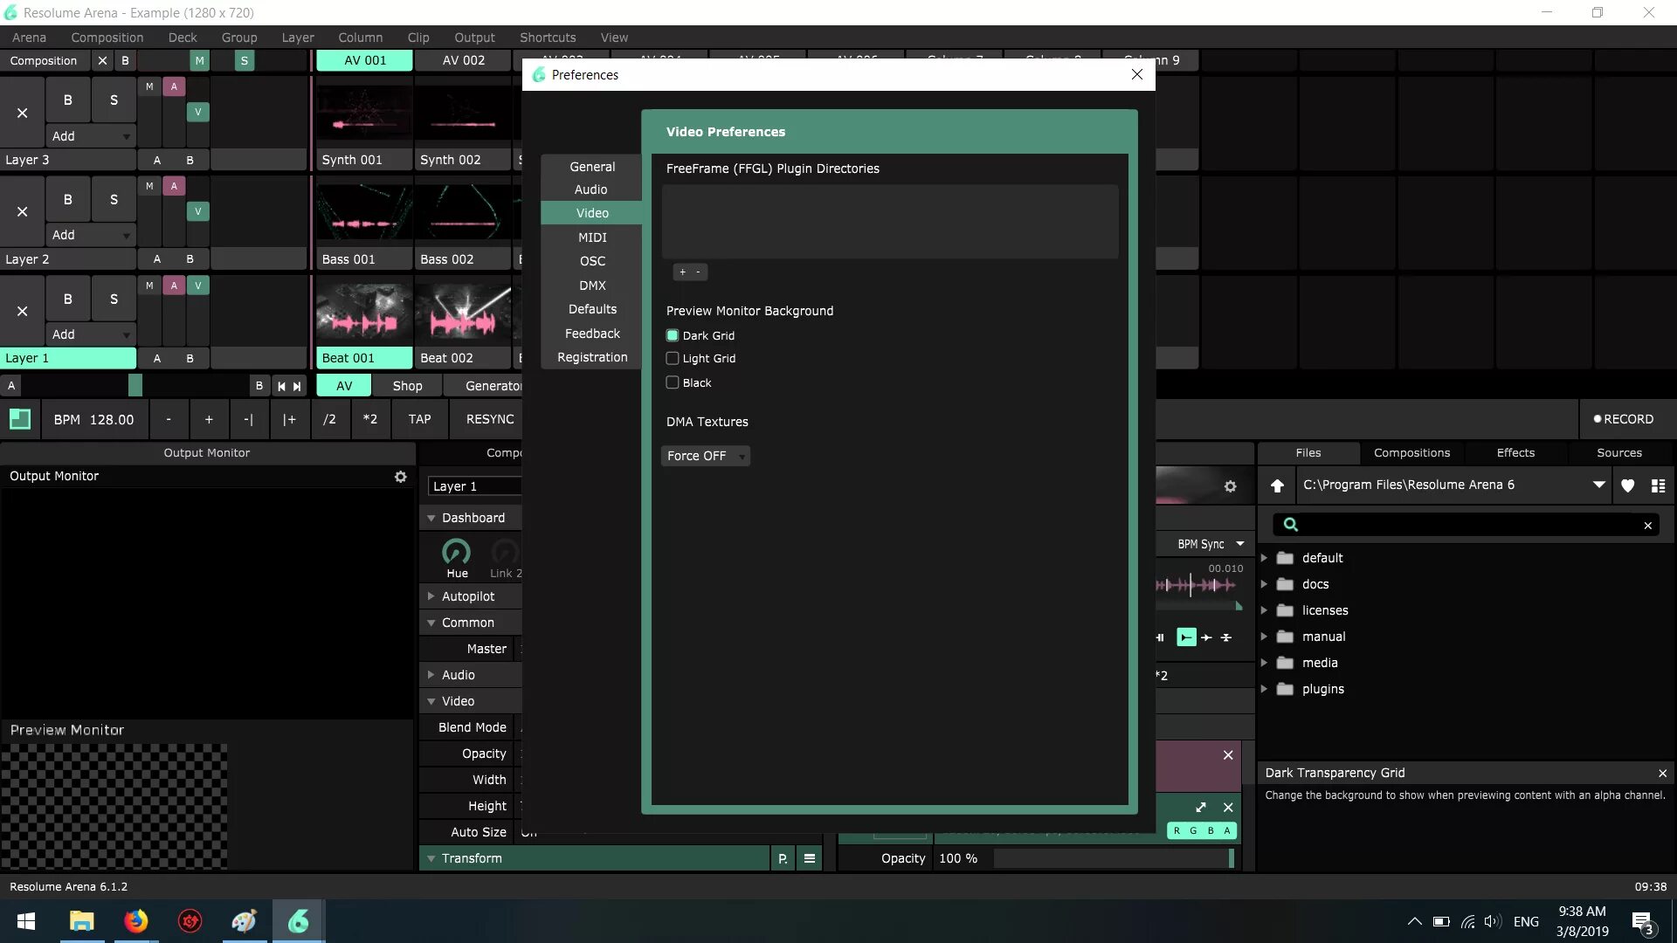The image size is (1677, 943).
Task: Jump to previous column in deck
Action: [x=281, y=386]
